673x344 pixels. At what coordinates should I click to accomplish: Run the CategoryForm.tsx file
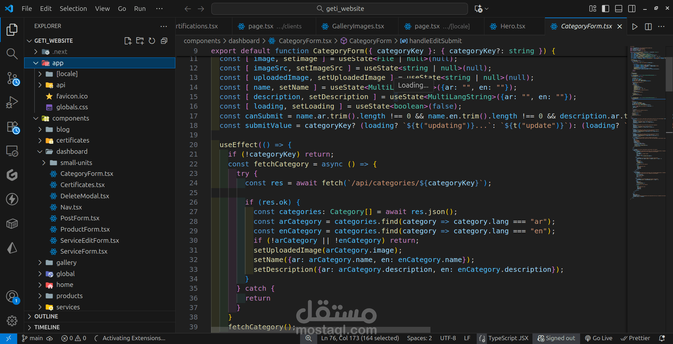click(x=635, y=27)
